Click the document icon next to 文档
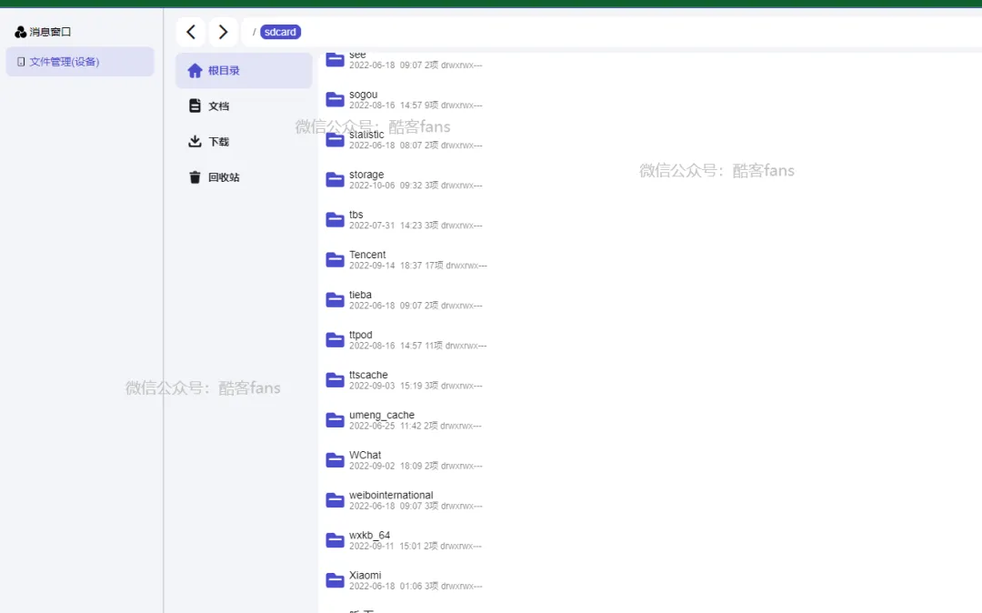The image size is (982, 613). tap(195, 106)
